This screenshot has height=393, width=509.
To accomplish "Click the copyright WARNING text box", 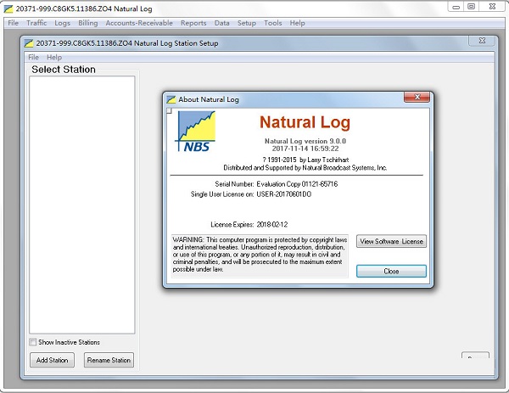I will pyautogui.click(x=260, y=255).
